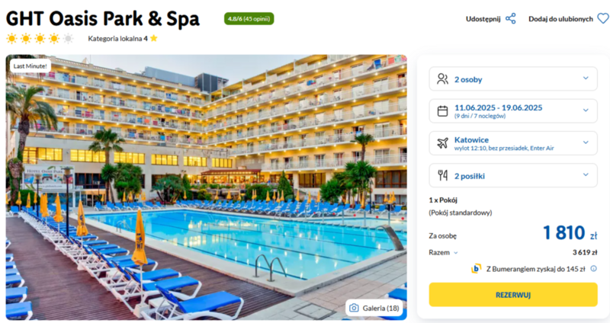
Task: Click the share icon next to Udostępnij
Action: pos(510,18)
